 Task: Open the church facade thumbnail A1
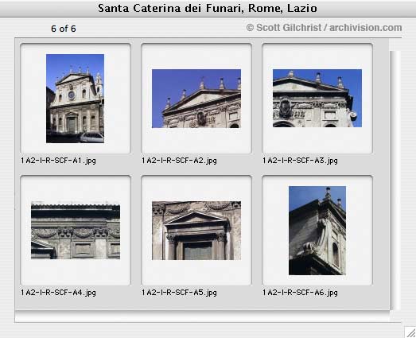75,99
